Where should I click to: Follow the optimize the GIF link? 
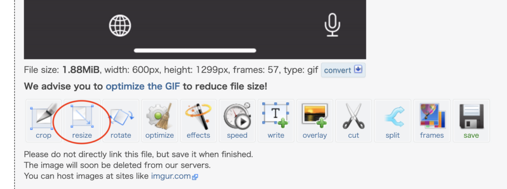point(143,86)
